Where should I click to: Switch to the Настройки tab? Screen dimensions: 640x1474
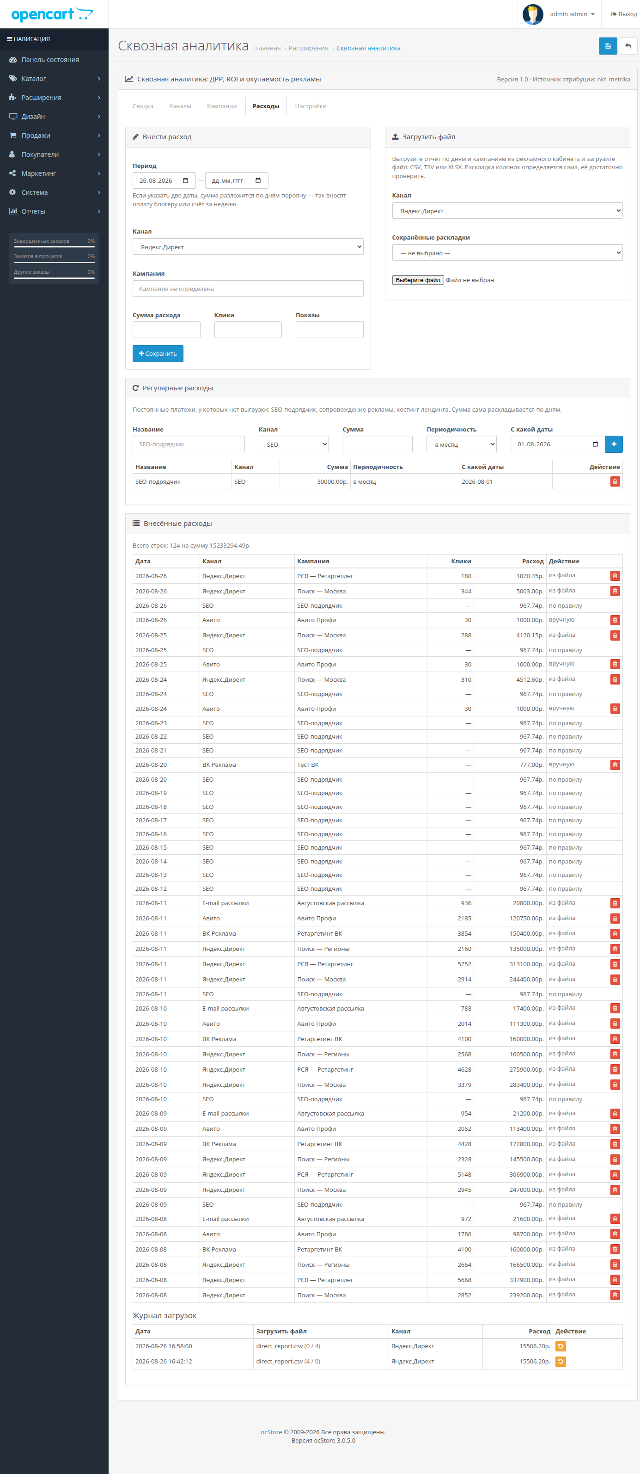coord(311,106)
